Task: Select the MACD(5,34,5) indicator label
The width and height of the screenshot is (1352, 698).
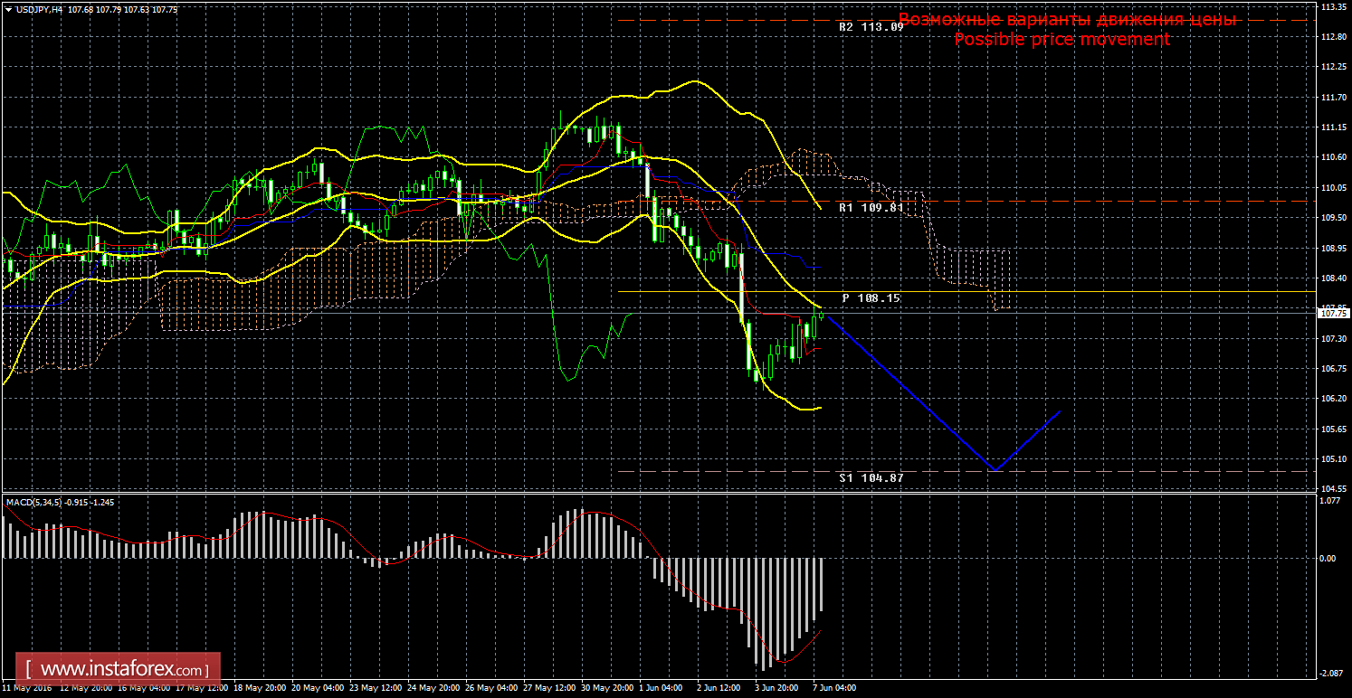Action: click(x=33, y=502)
